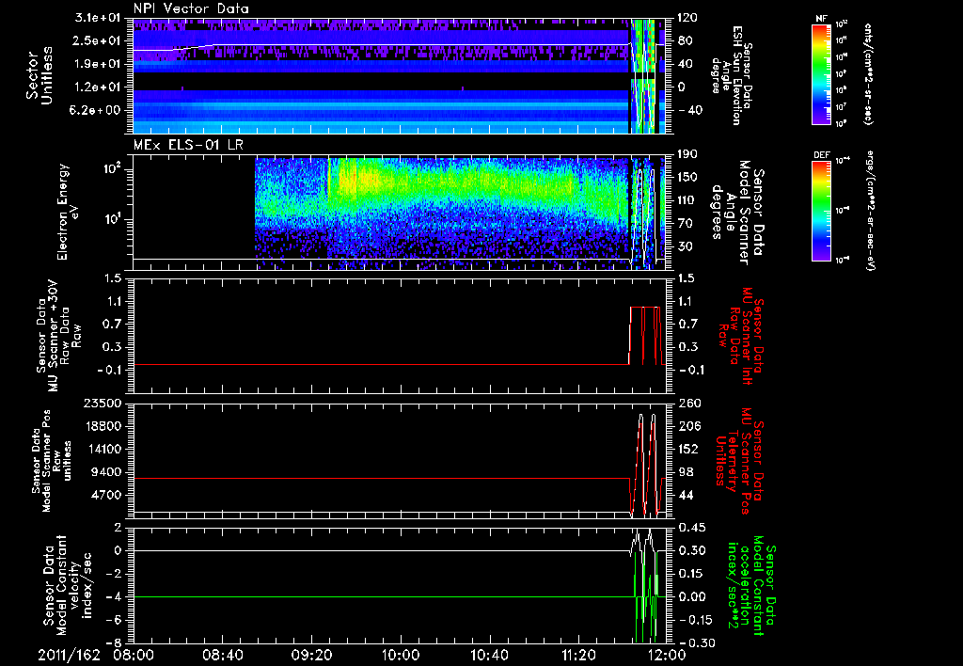Click the "0.15" acceleration tick value
This screenshot has height=666, width=963.
691,574
